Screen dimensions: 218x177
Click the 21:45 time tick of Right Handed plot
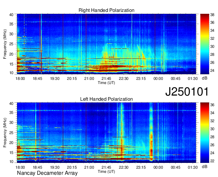coord(106,79)
